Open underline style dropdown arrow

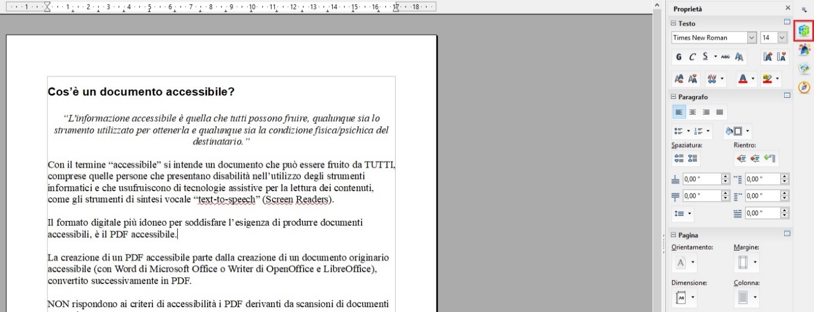[x=715, y=57]
